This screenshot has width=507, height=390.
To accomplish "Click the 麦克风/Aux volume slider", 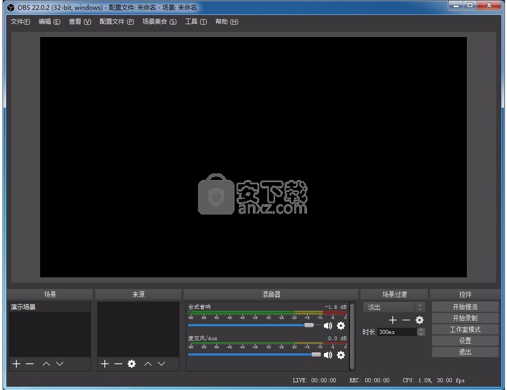I will coord(254,354).
